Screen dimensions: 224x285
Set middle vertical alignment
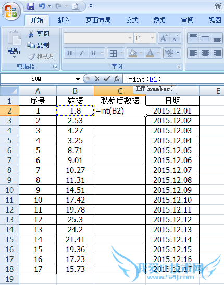pyautogui.click(x=205, y=38)
